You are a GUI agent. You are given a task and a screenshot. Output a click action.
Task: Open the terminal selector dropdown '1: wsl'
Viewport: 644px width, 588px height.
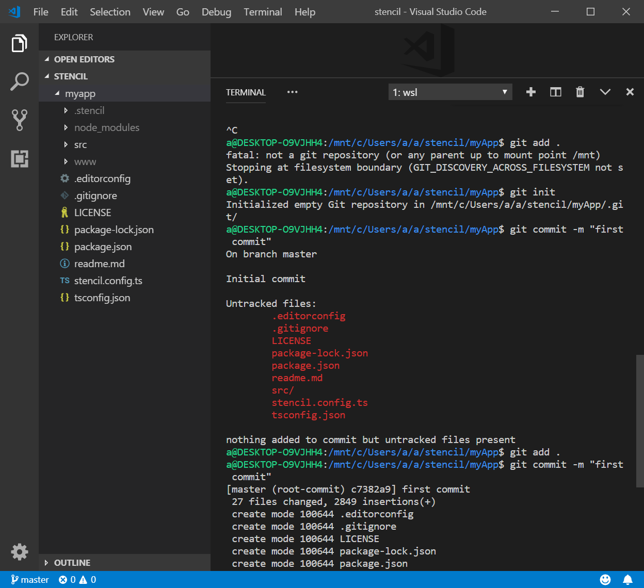coord(450,92)
